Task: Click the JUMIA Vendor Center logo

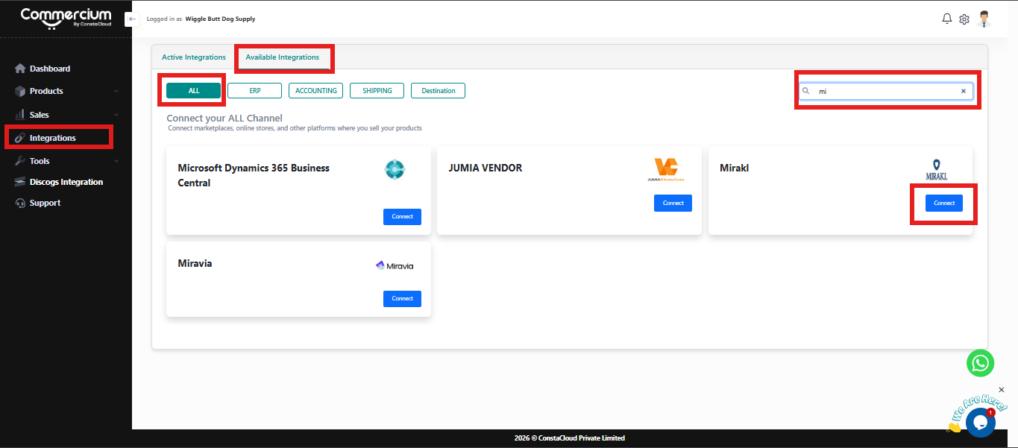Action: click(666, 170)
